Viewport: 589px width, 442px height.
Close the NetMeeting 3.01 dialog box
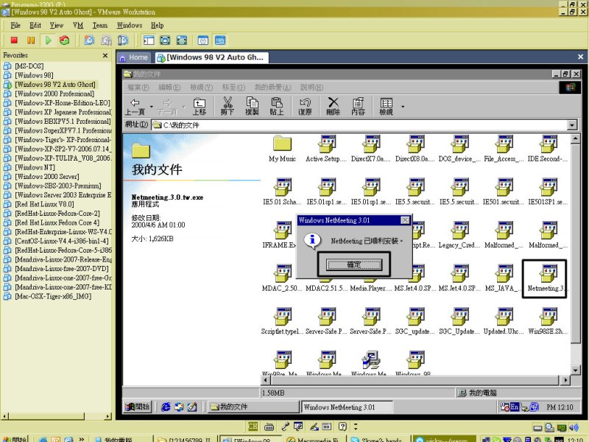[x=405, y=220]
